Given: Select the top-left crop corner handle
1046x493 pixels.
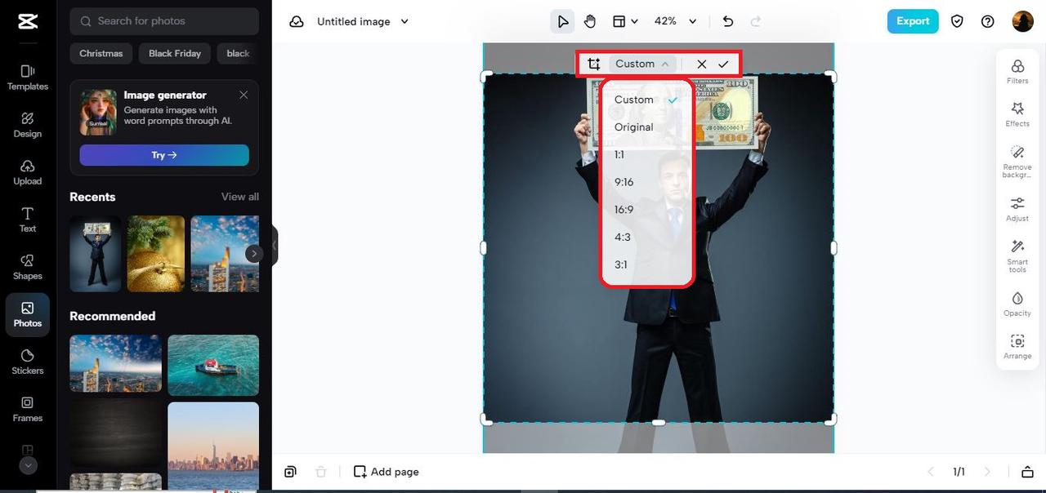Looking at the screenshot, I should point(486,77).
